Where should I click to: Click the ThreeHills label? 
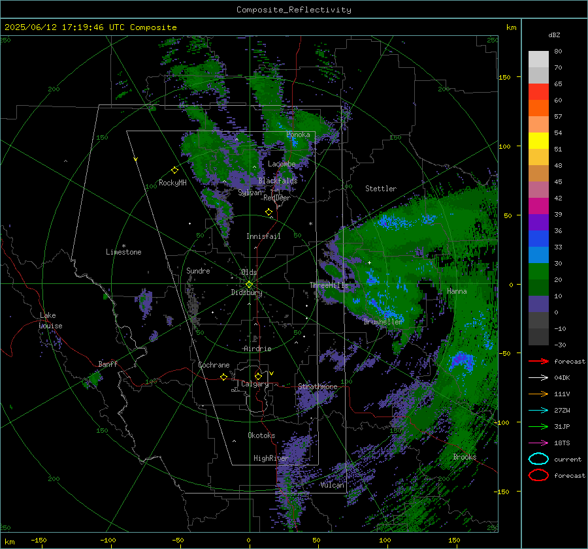[x=329, y=285]
